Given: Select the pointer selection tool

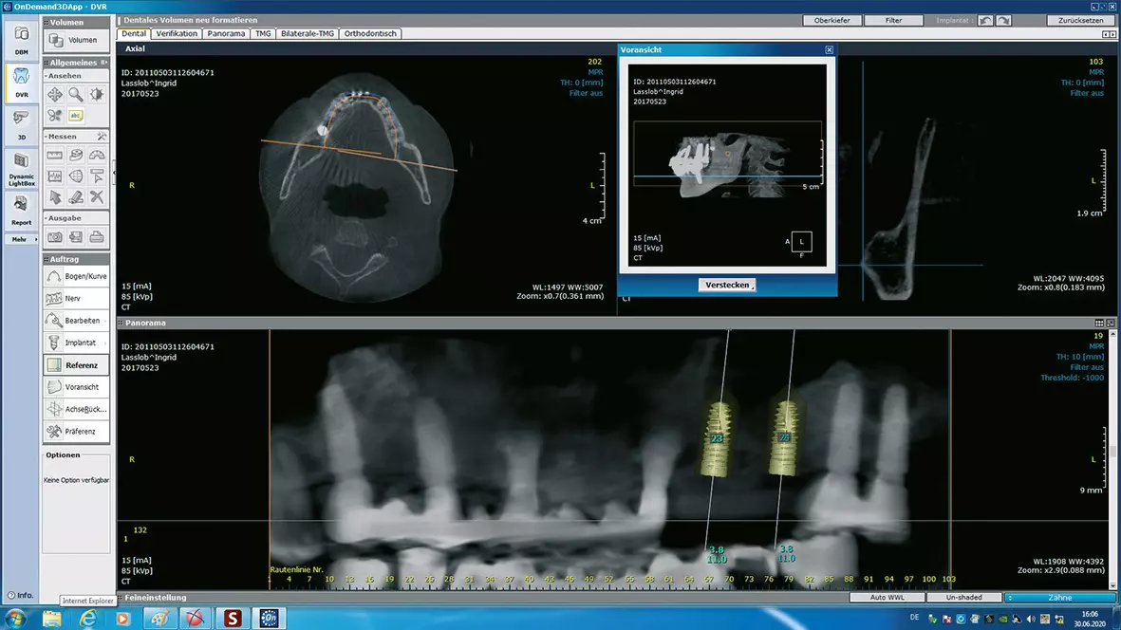Looking at the screenshot, I should pyautogui.click(x=55, y=196).
